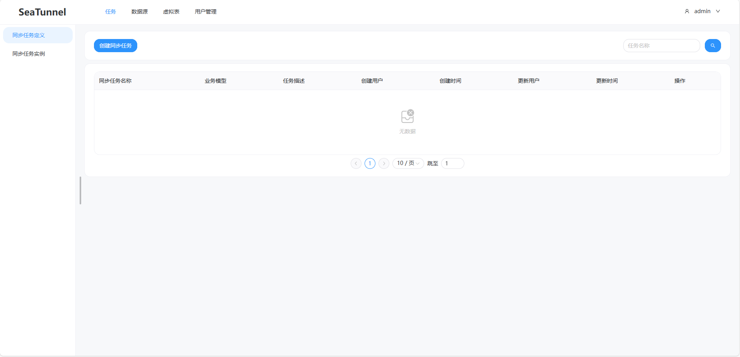This screenshot has height=357, width=740.
Task: Open the 数据源 top menu
Action: (140, 12)
